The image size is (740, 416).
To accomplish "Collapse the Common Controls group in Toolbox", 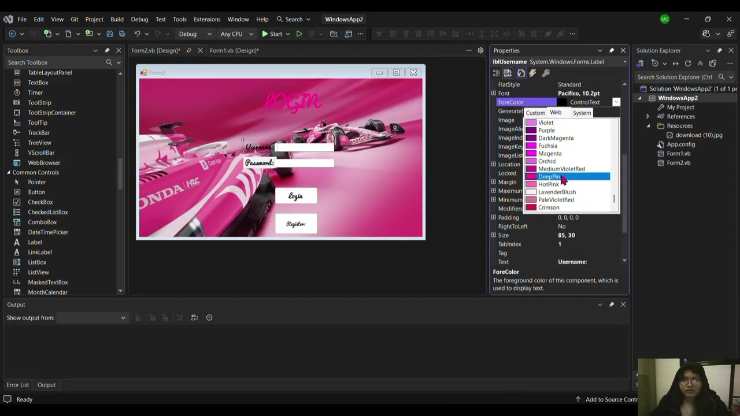I will [9, 172].
